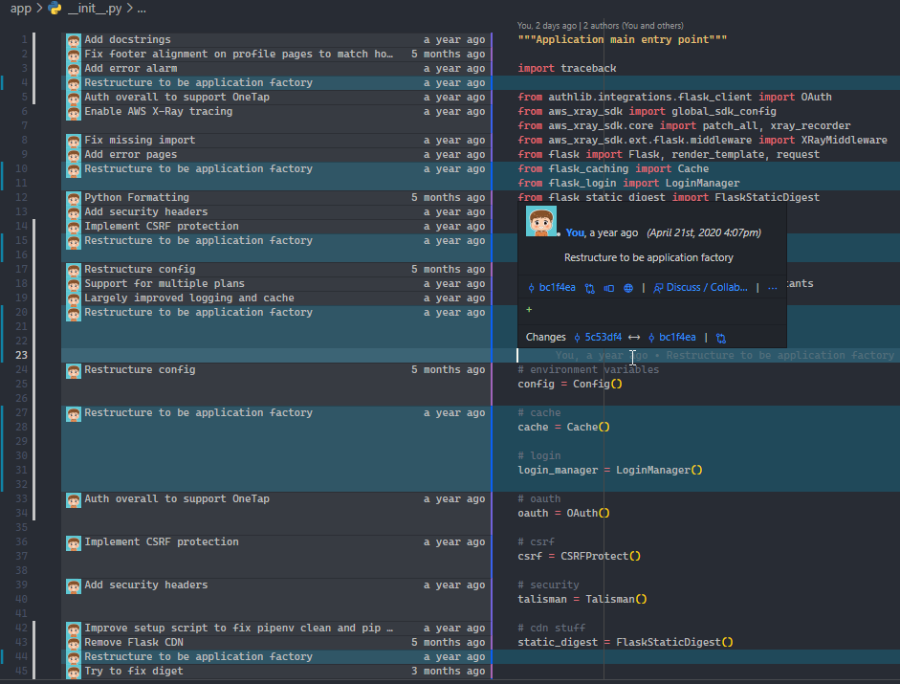Click 'oauth = OAuth()' code line

click(563, 514)
